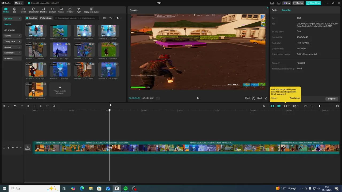The image size is (342, 192).
Task: Select Medya in the left sidebar
Action: (7, 24)
